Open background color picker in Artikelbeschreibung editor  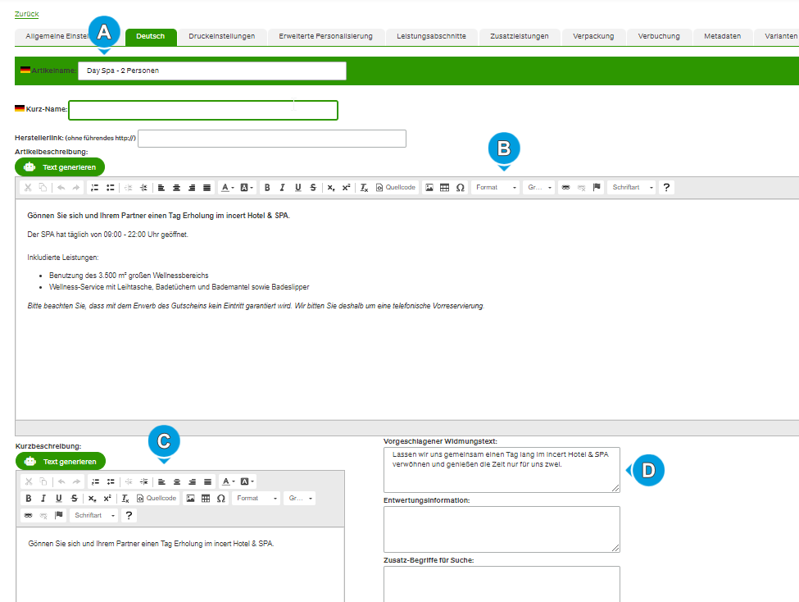click(247, 188)
